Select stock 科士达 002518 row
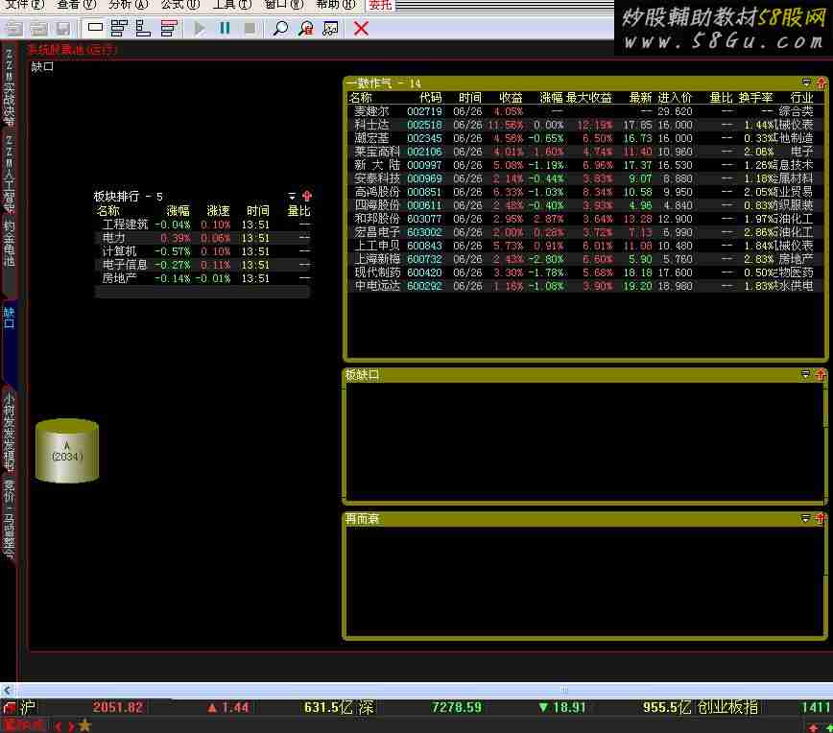833x733 pixels. 584,125
